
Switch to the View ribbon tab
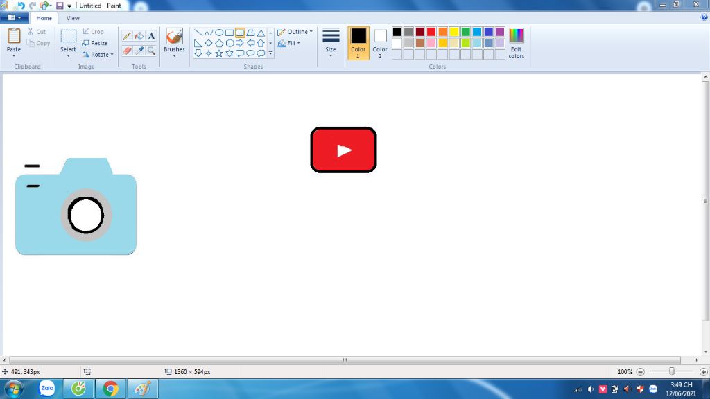coord(73,18)
